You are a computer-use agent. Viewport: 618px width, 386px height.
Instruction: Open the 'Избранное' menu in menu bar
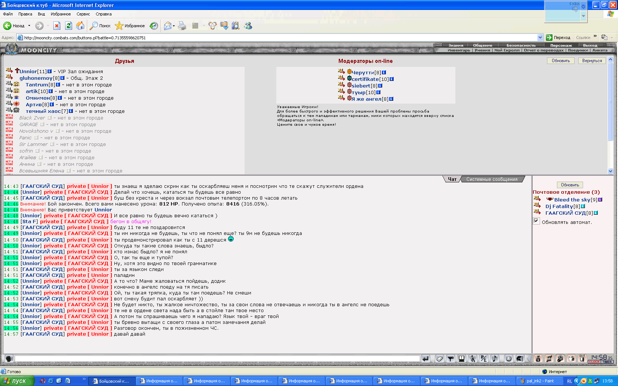point(61,14)
